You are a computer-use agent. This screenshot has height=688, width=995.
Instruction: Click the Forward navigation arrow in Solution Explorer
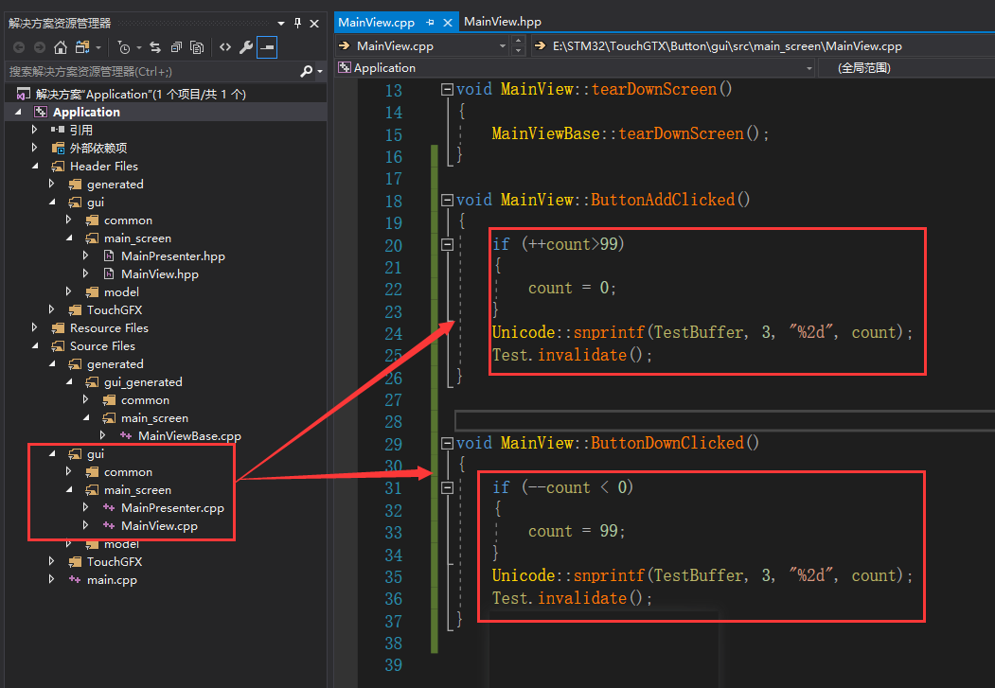click(40, 47)
